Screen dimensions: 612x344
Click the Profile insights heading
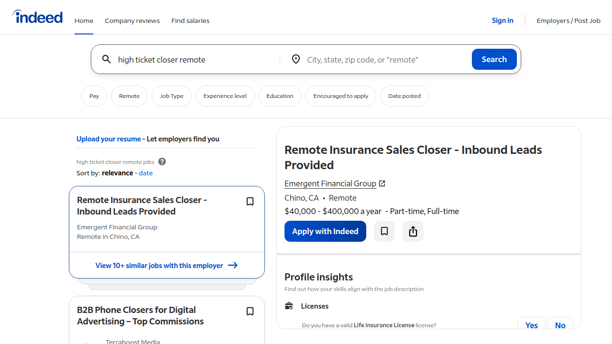(x=318, y=277)
